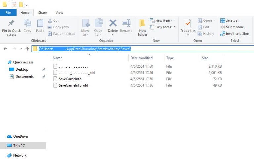Select the blurred file ending in _old
This screenshot has height=159, width=254.
pos(137,73)
